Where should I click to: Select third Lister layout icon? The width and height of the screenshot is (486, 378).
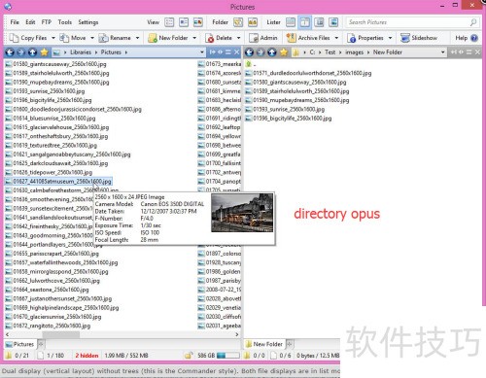pos(319,22)
